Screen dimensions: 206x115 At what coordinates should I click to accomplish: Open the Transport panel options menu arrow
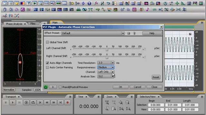coord(70,97)
